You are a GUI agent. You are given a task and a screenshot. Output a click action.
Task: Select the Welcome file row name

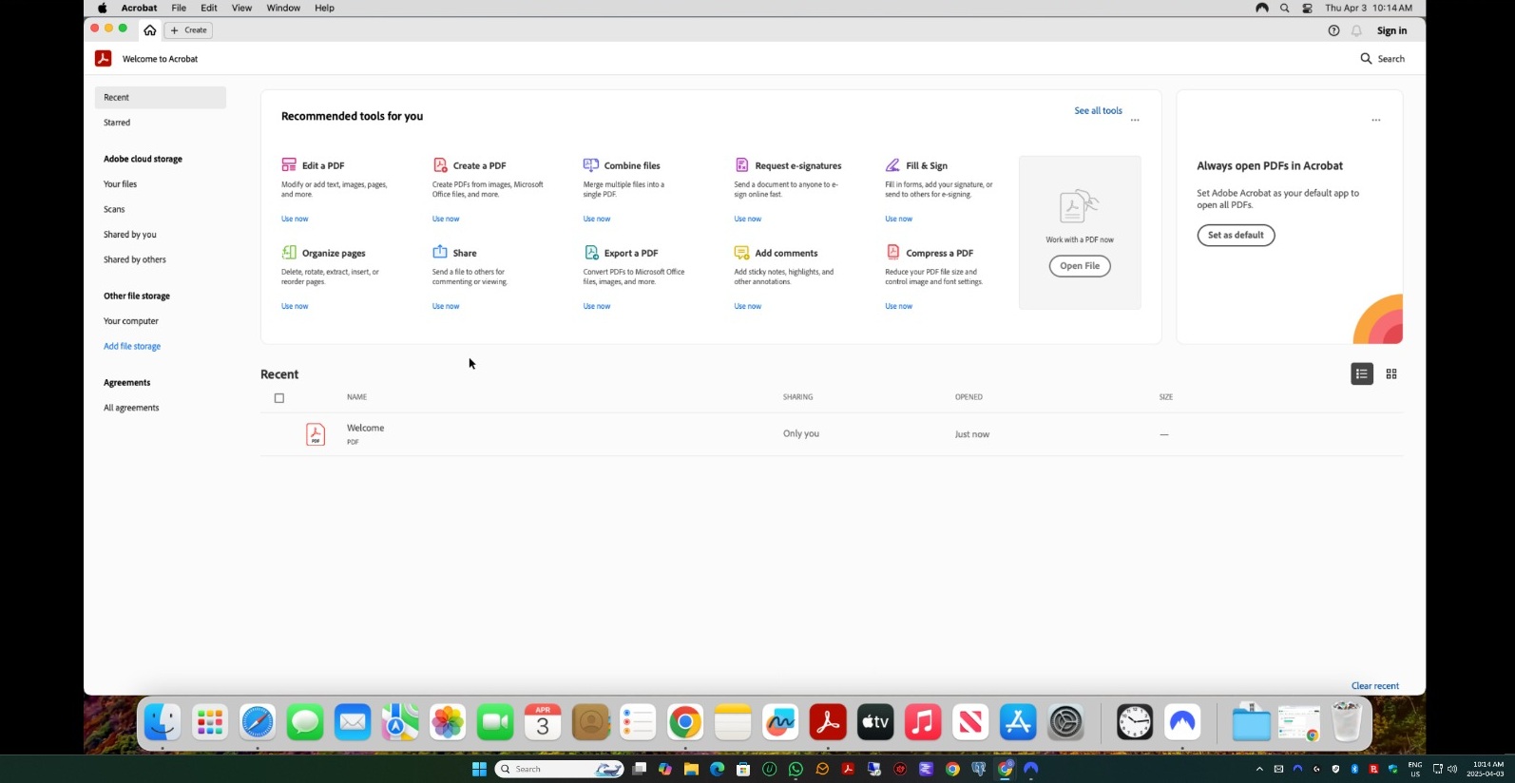(365, 429)
